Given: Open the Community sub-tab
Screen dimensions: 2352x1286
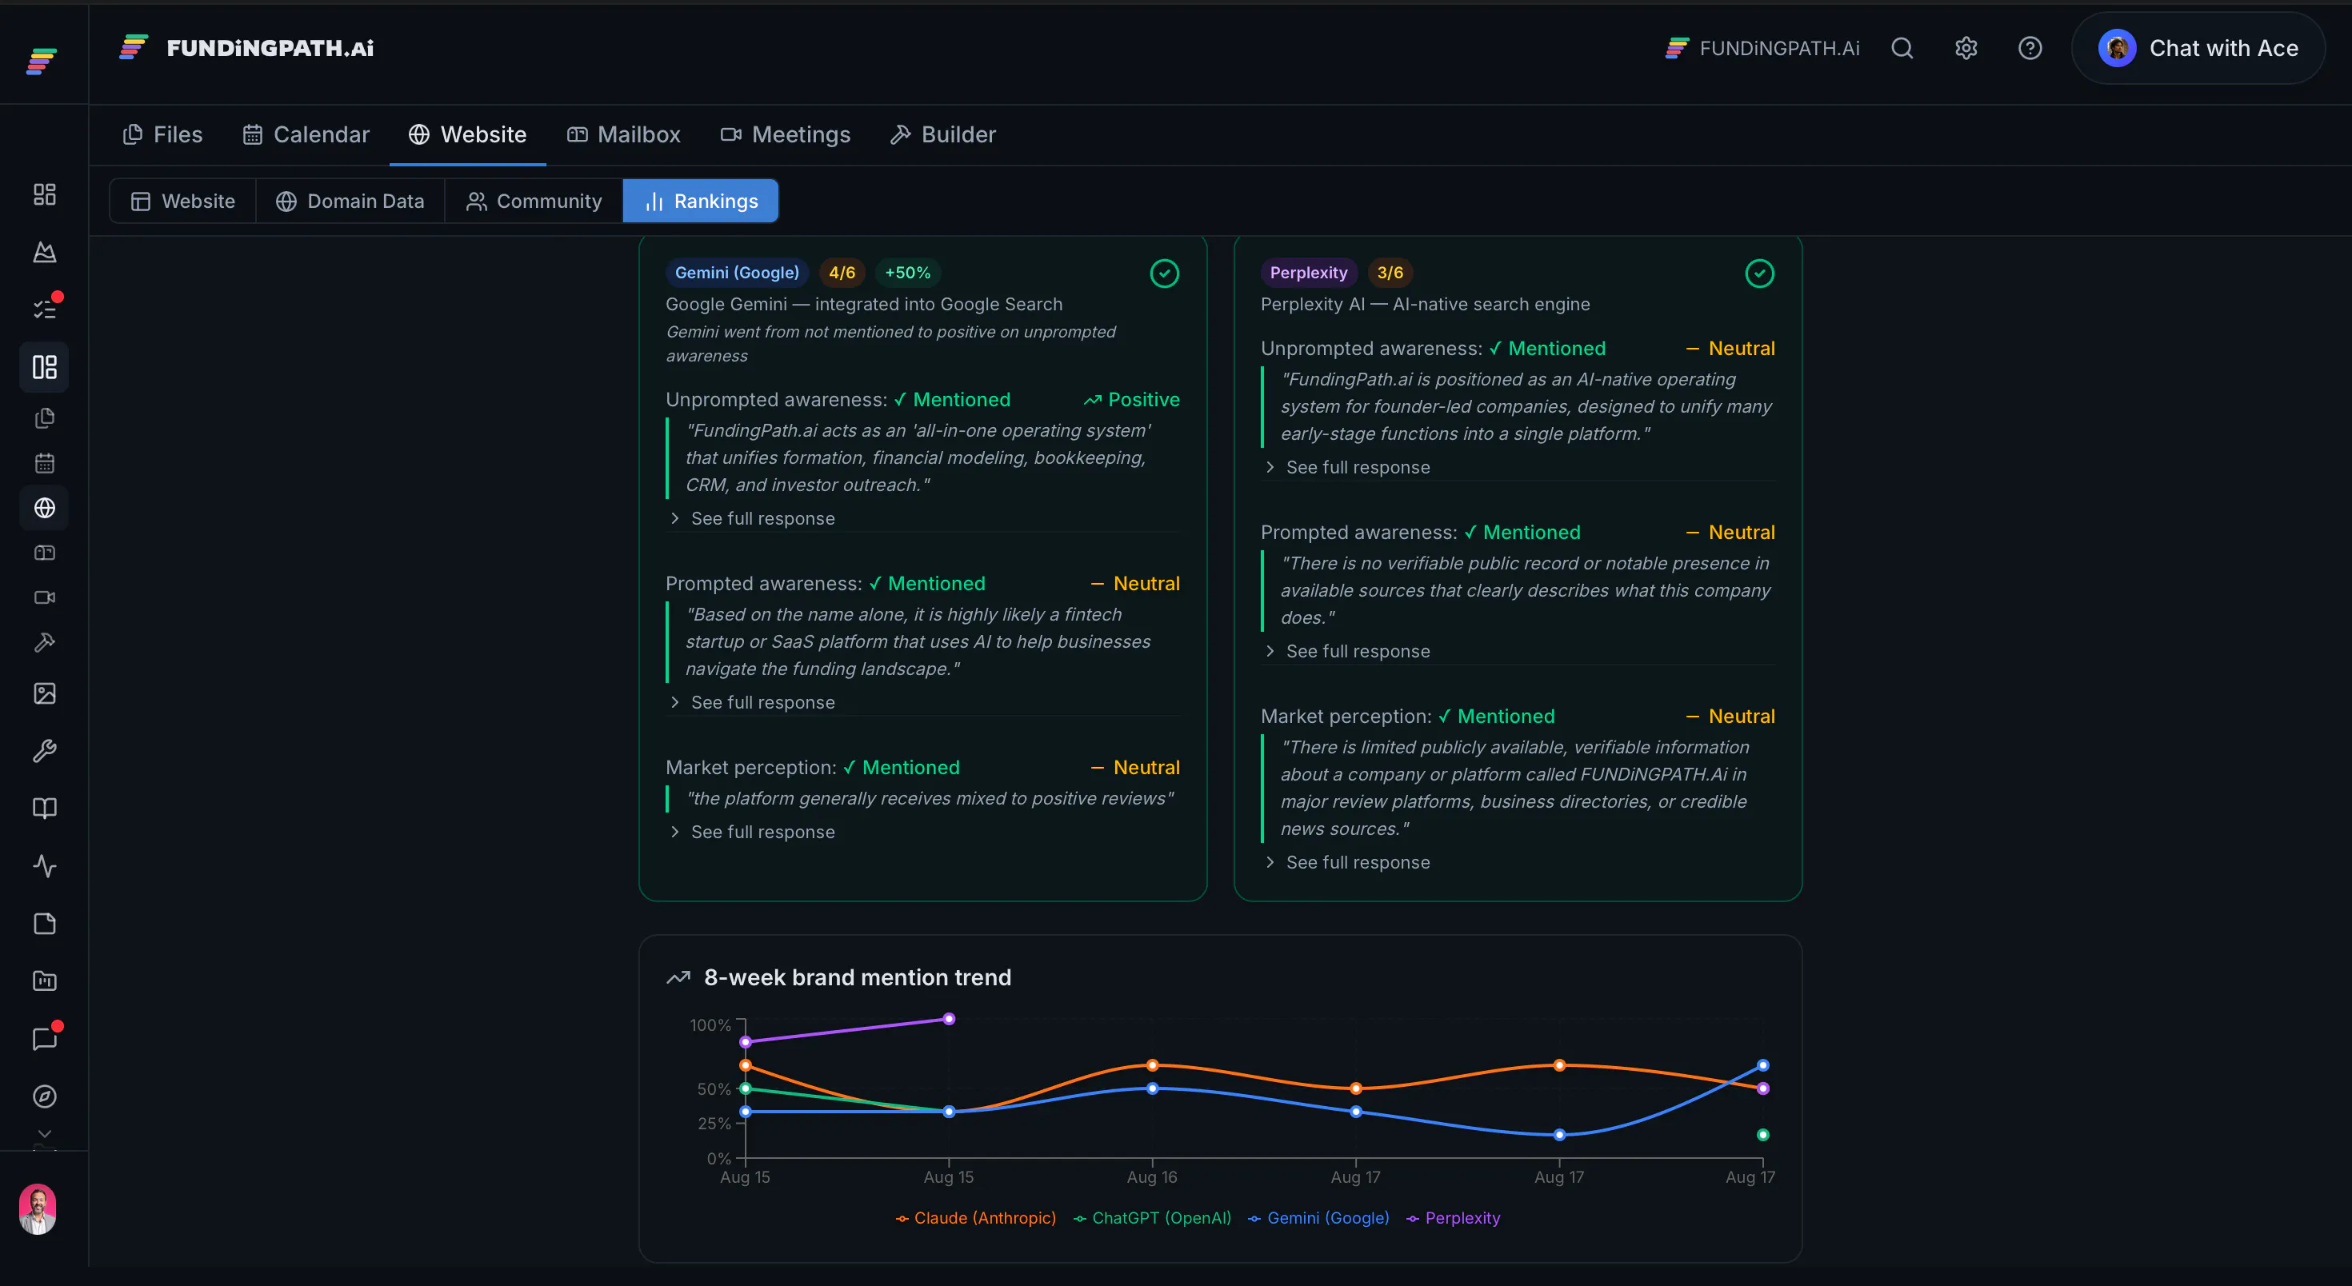Looking at the screenshot, I should click(x=534, y=201).
